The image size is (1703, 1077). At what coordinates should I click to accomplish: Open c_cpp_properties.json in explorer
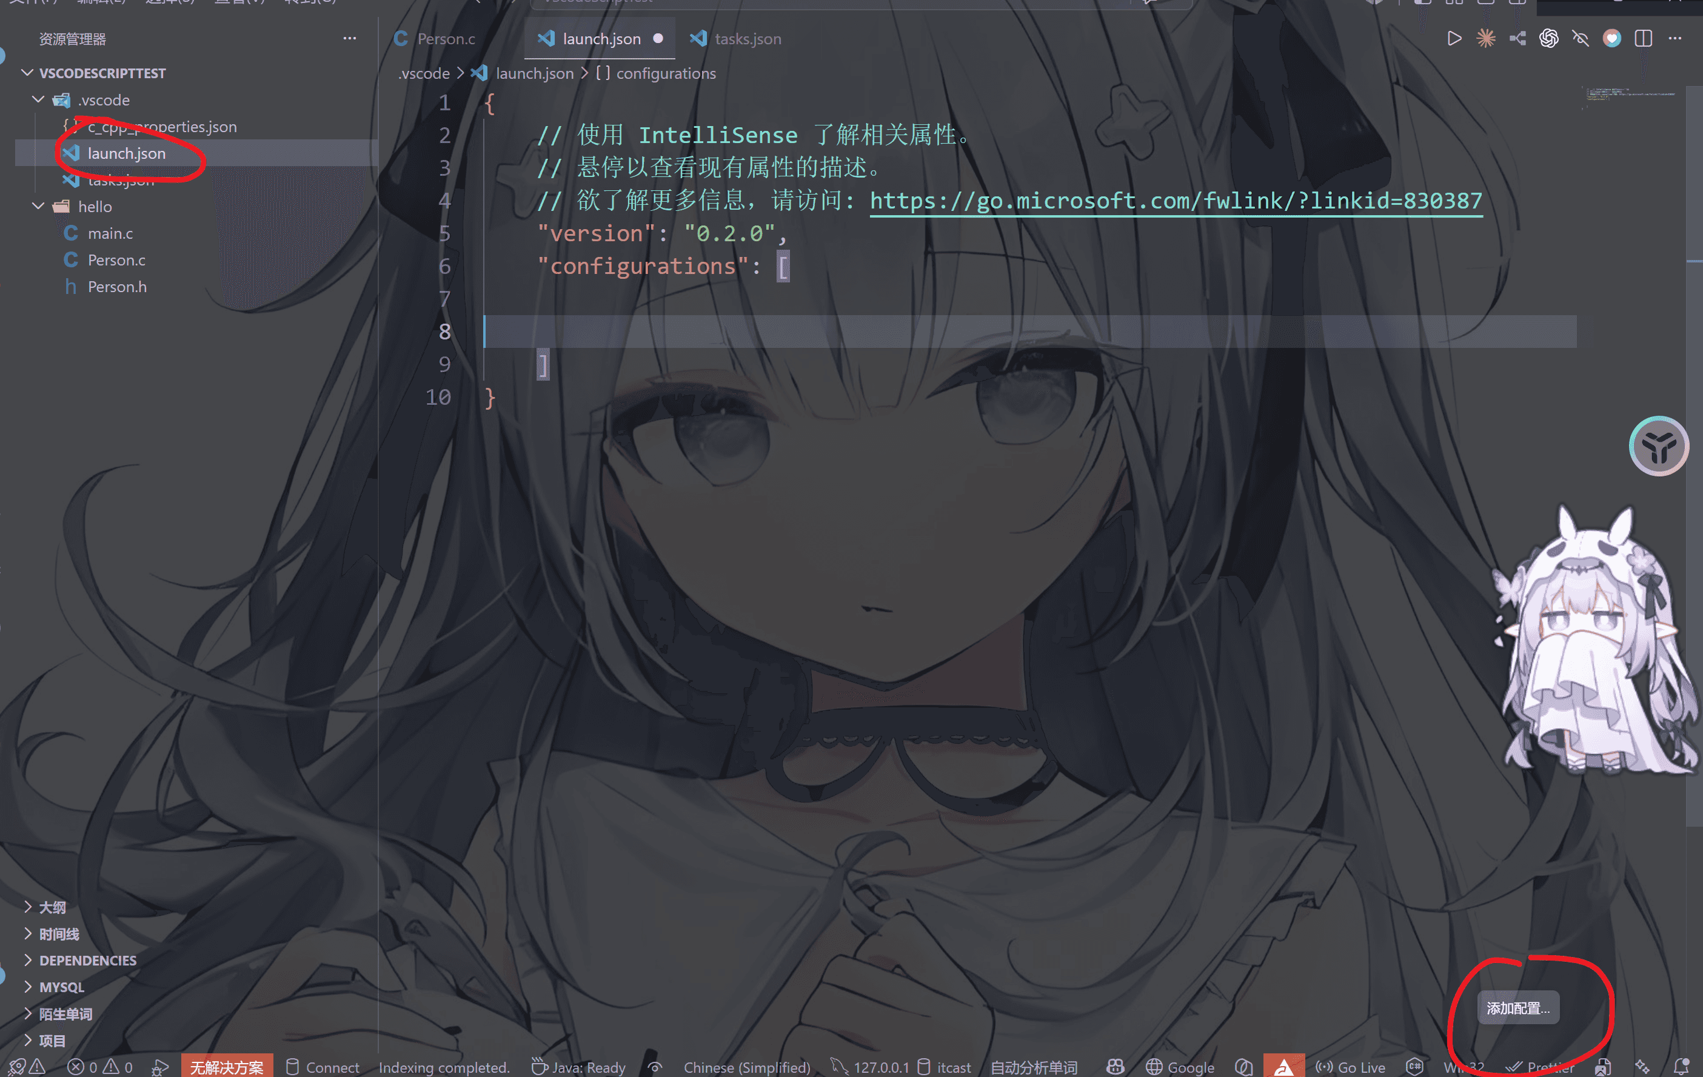[x=161, y=127]
